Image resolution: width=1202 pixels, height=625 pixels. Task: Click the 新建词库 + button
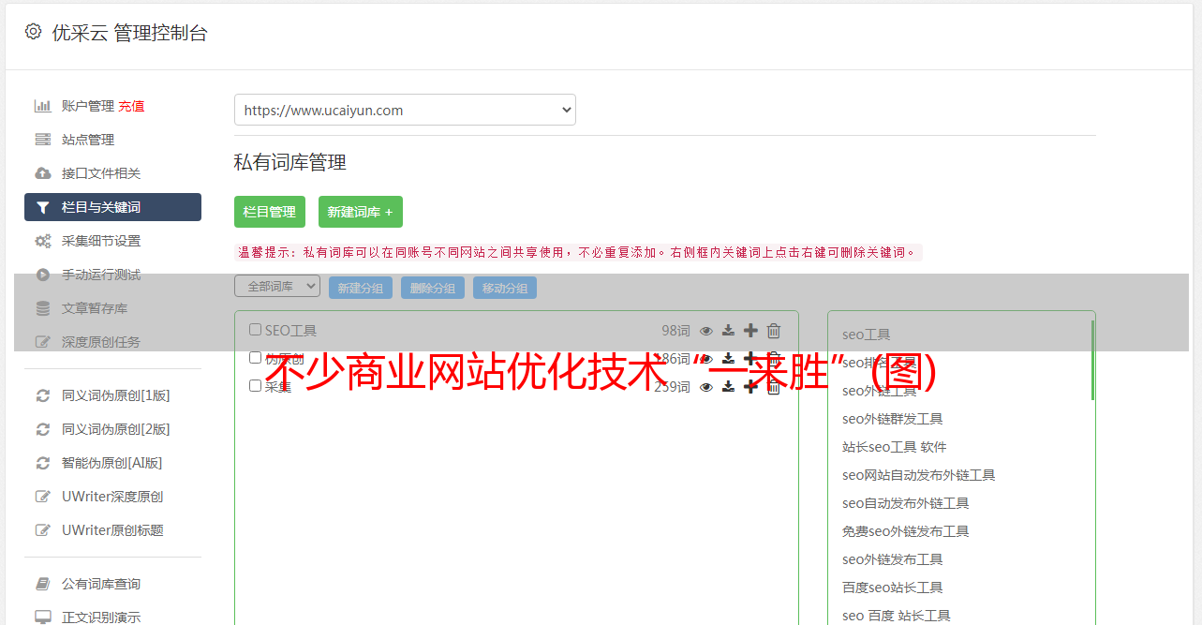click(x=361, y=212)
